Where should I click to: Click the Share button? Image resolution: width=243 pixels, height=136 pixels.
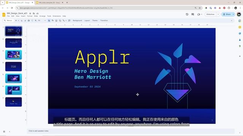227,14
